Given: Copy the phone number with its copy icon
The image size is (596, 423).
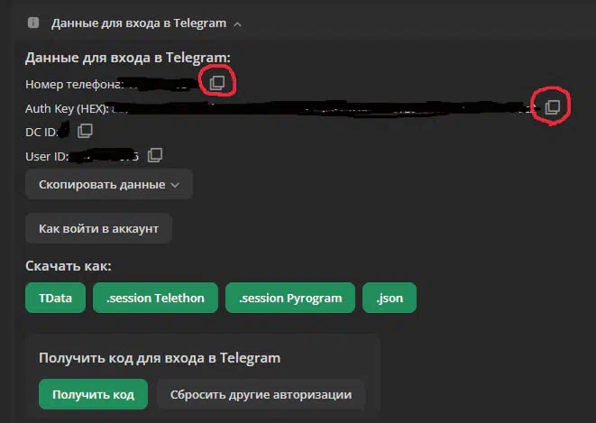Looking at the screenshot, I should (217, 82).
